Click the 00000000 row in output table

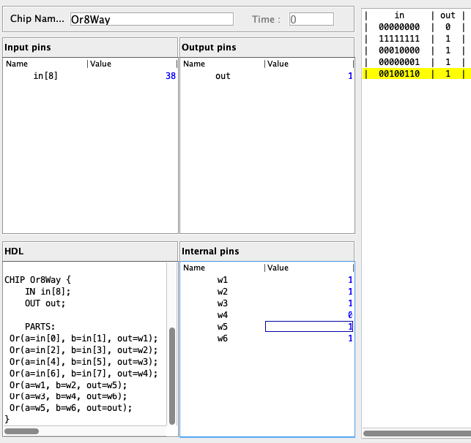pyautogui.click(x=415, y=27)
